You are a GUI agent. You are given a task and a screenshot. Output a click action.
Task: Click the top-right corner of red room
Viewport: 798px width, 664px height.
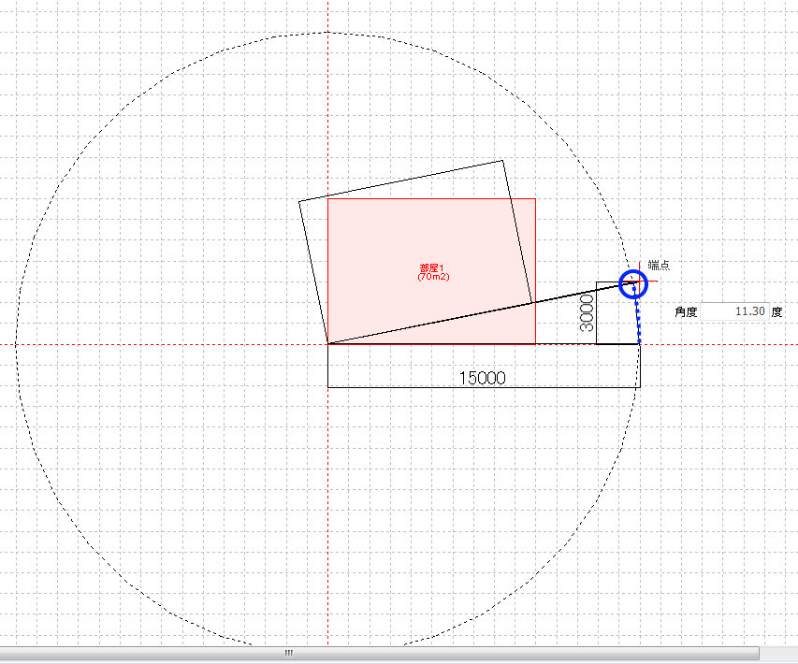535,198
